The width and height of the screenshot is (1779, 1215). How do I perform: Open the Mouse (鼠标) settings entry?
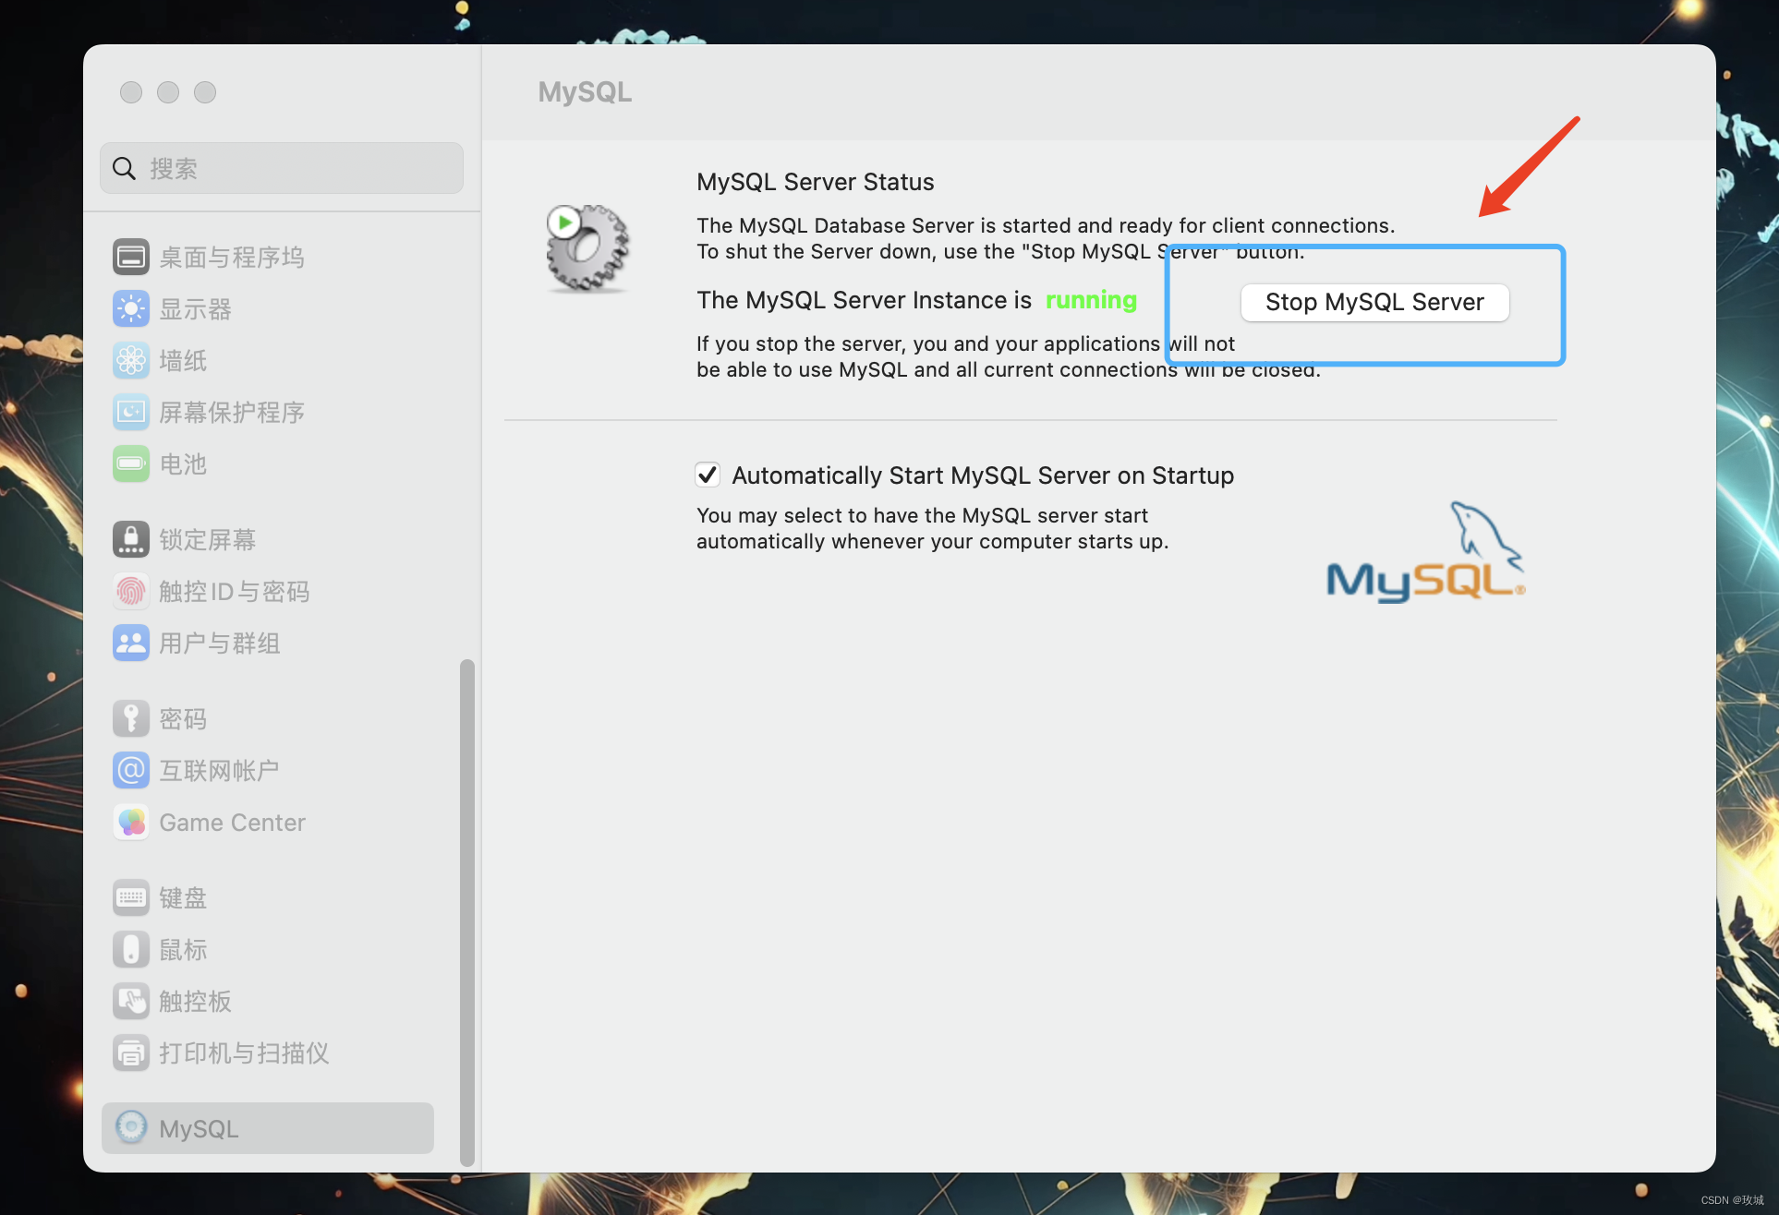click(183, 949)
